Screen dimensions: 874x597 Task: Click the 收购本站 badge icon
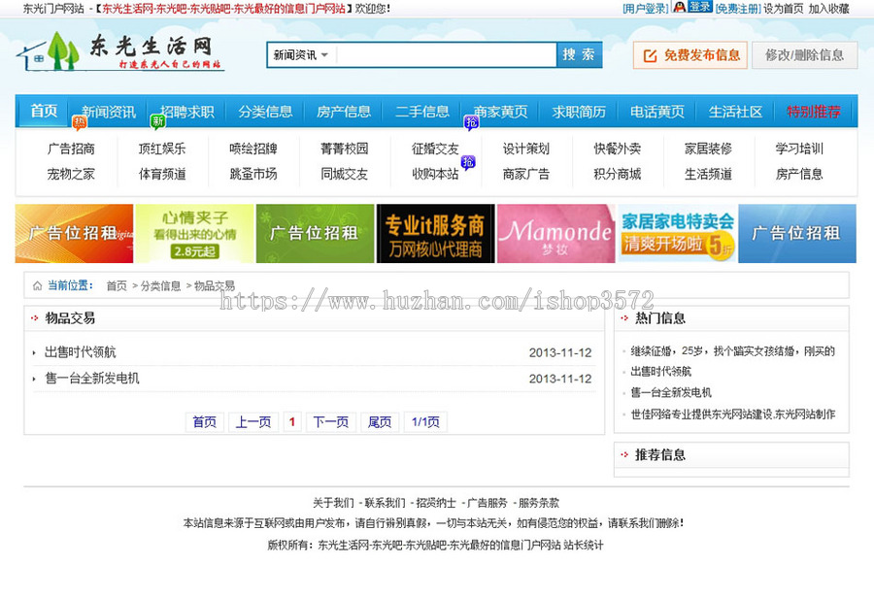(469, 159)
